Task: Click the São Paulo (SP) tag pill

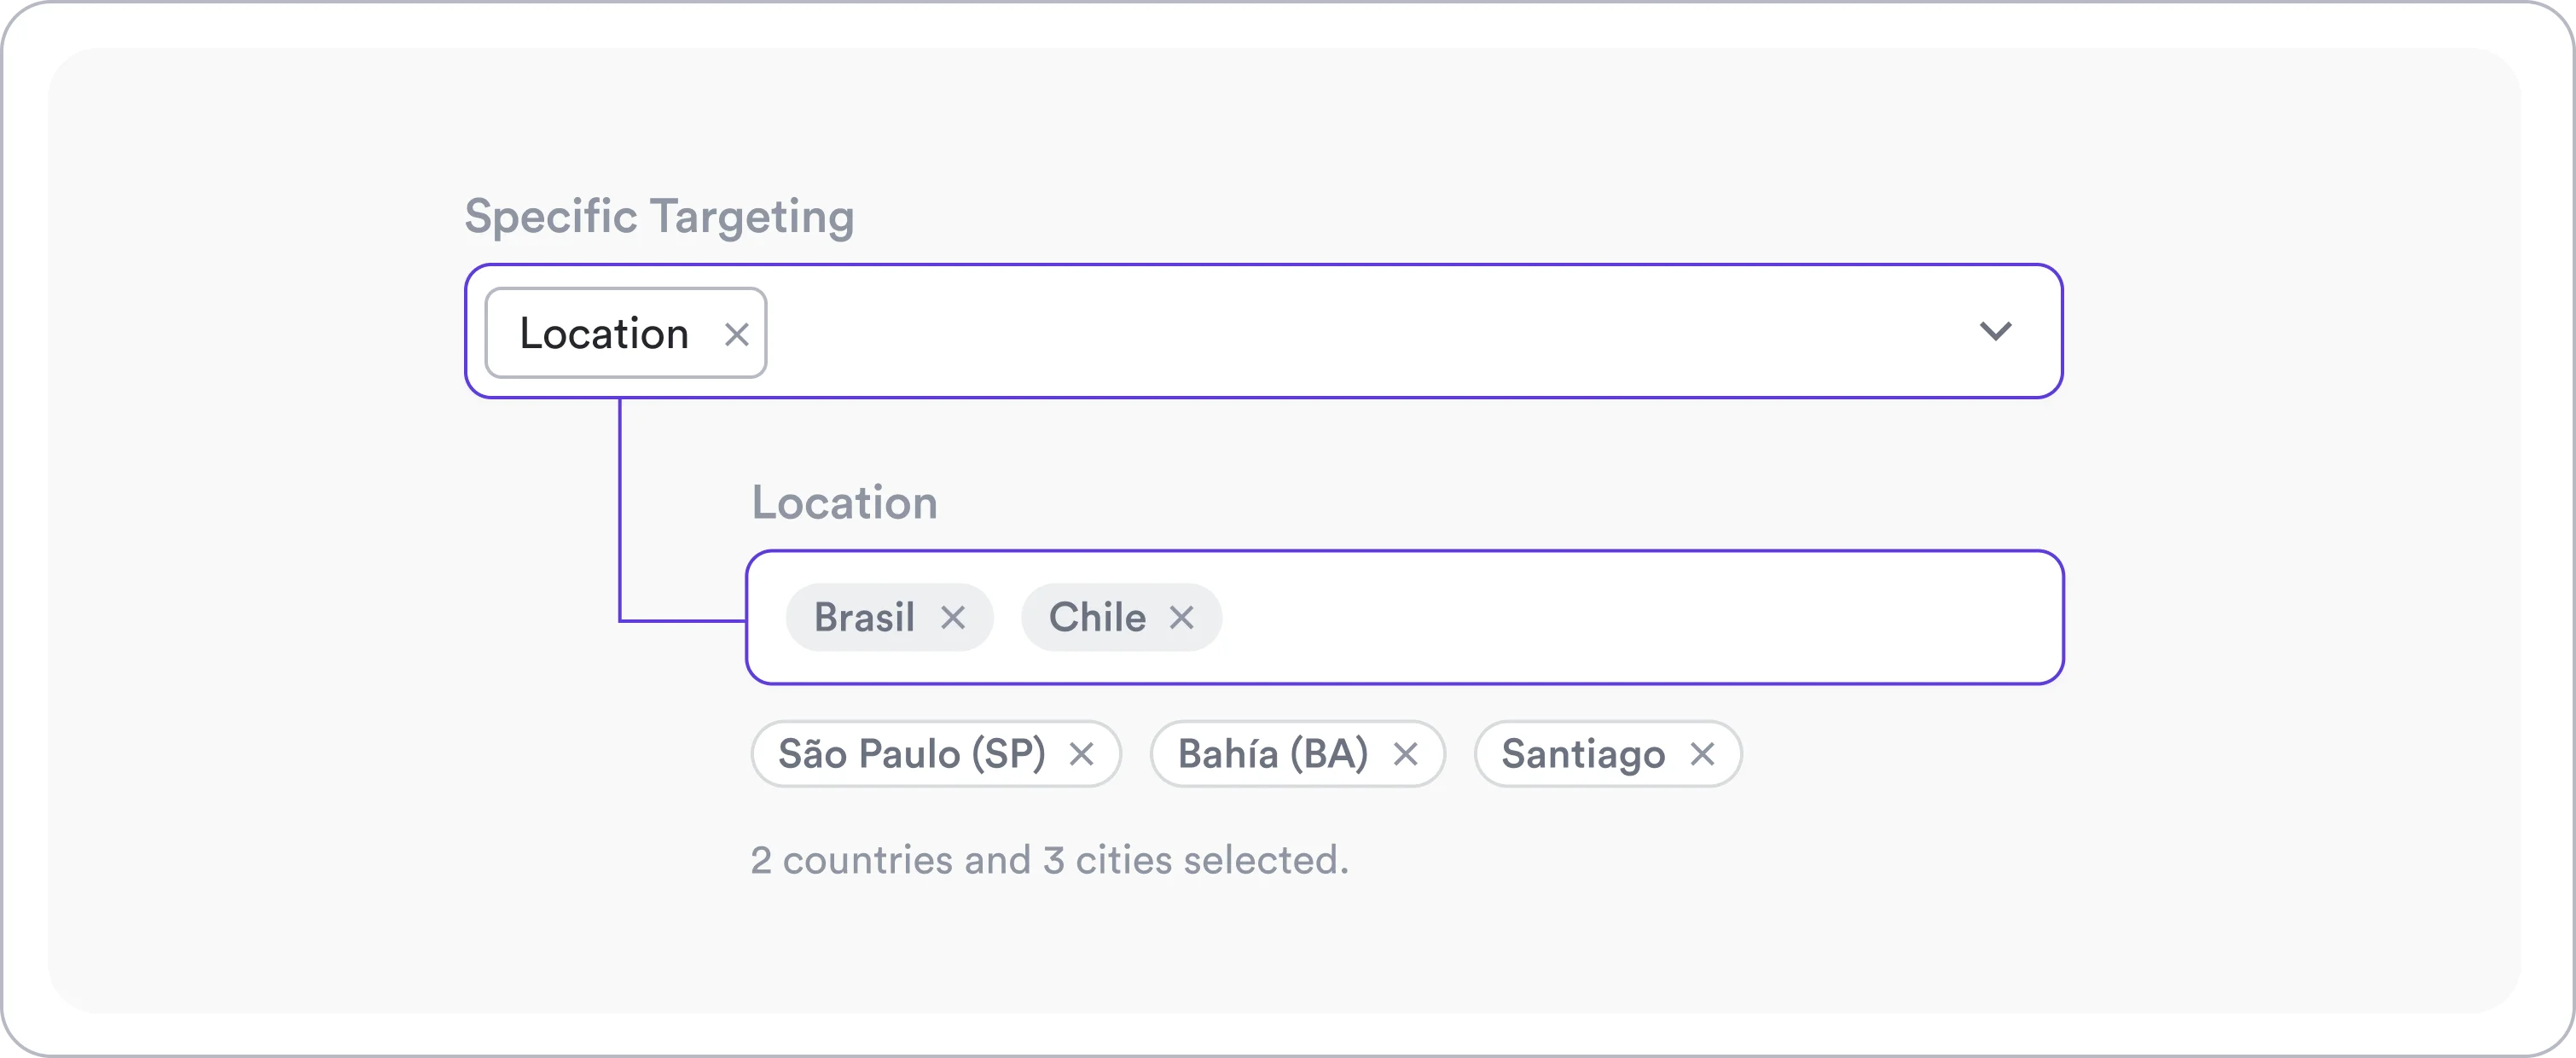Action: click(x=910, y=755)
